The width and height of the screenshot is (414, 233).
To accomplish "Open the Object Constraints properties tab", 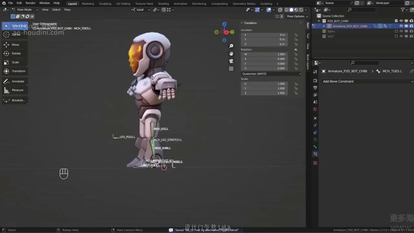I will [315, 132].
